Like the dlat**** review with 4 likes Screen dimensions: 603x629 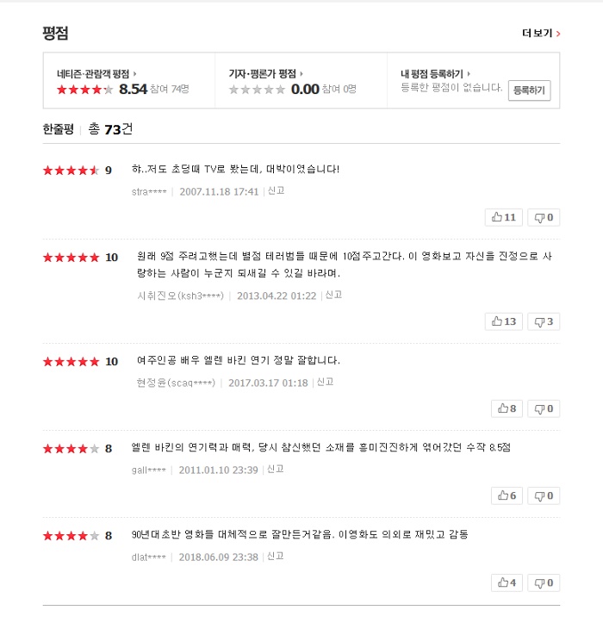point(506,582)
